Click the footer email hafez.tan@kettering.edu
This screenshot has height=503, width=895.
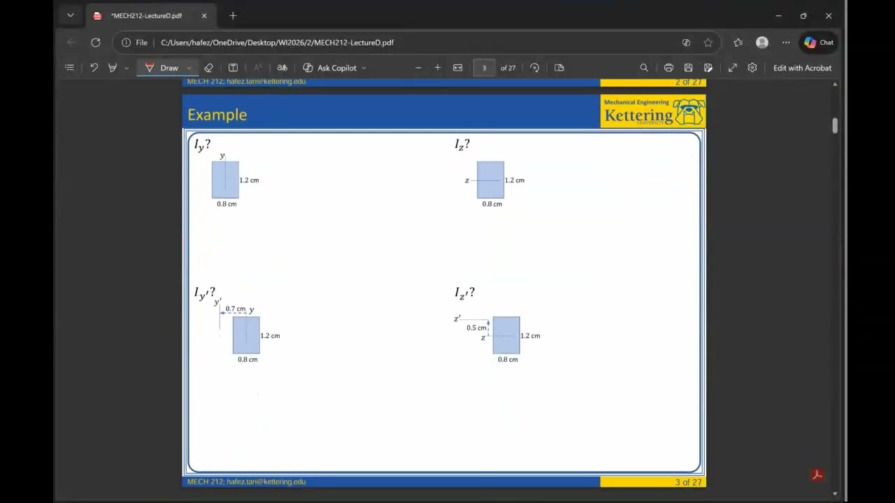click(x=266, y=482)
